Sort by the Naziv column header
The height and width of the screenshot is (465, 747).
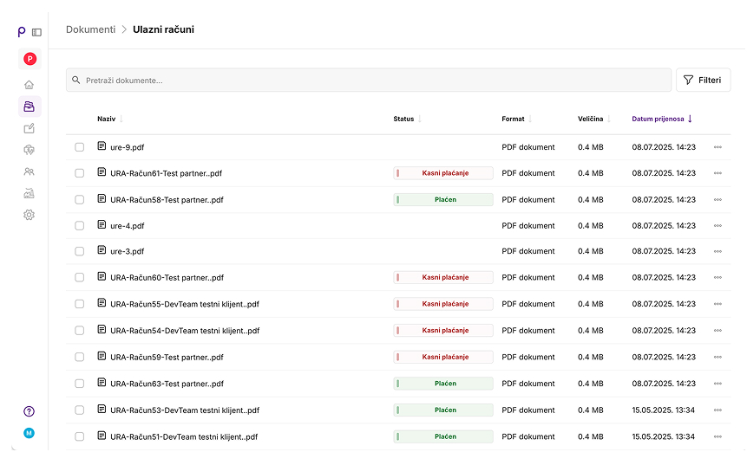click(106, 119)
